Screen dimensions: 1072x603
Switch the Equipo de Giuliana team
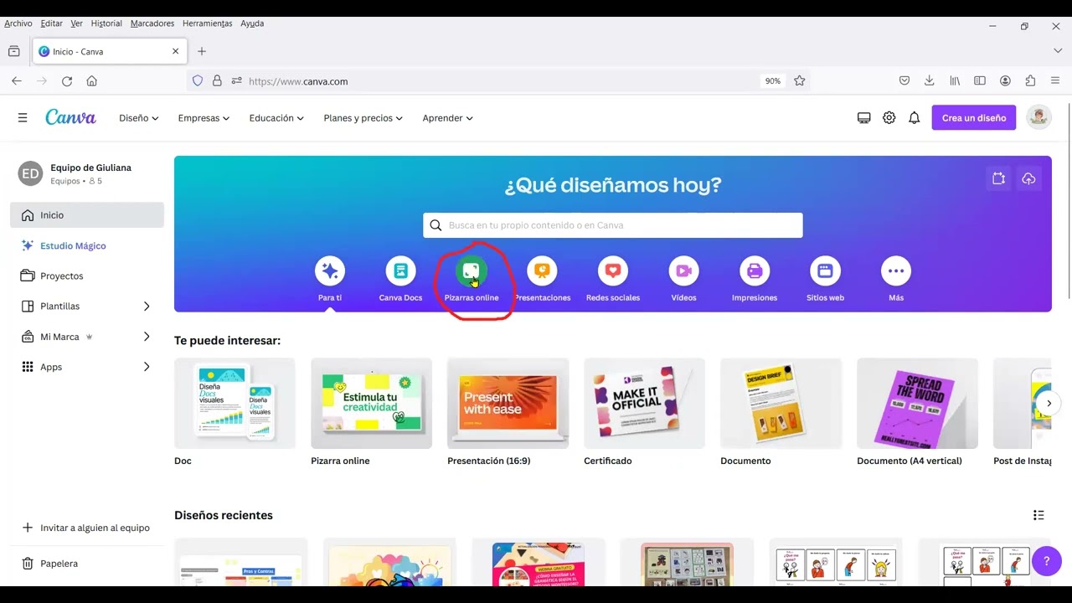[x=87, y=173]
